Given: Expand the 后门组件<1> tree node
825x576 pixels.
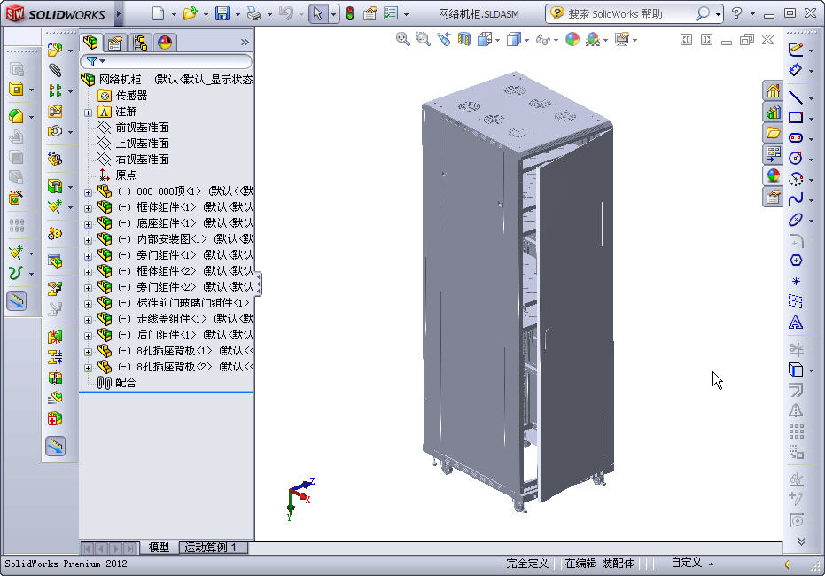Looking at the screenshot, I should coord(89,336).
